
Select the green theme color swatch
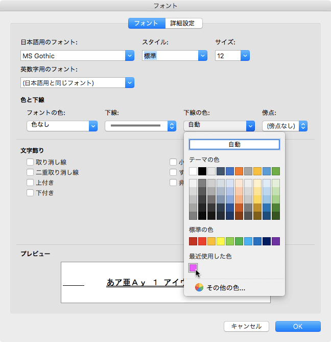276,171
